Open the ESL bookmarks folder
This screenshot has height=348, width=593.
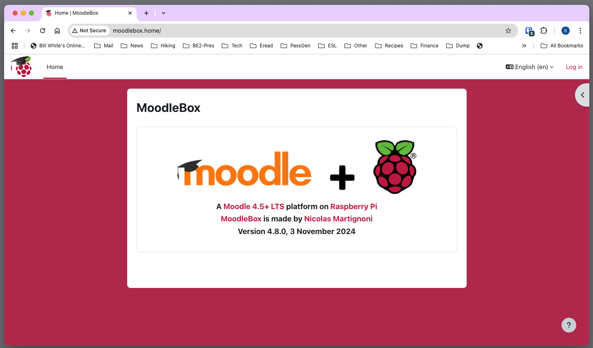pos(328,46)
